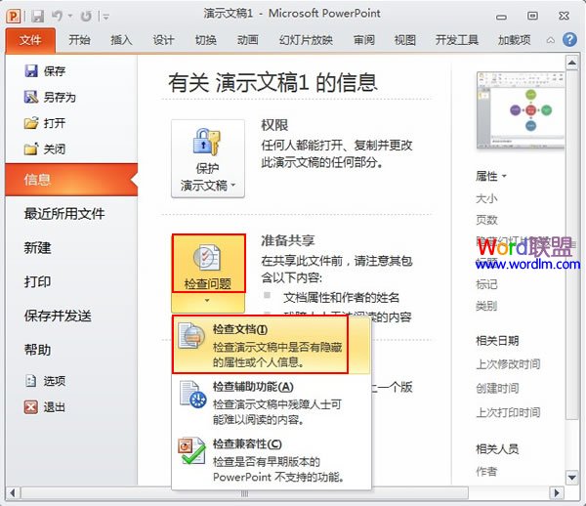Click the vertical scrollbar up arrow
The width and height of the screenshot is (586, 506).
pos(571,63)
